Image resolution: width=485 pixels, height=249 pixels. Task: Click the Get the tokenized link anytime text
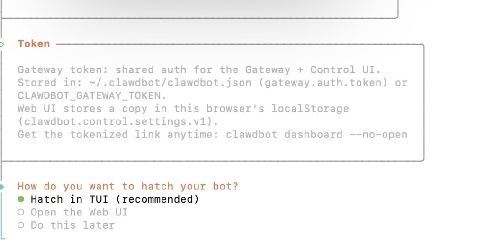118,135
